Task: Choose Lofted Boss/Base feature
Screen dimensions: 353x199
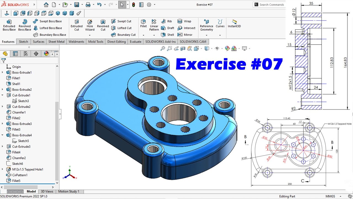Action: [x=47, y=28]
